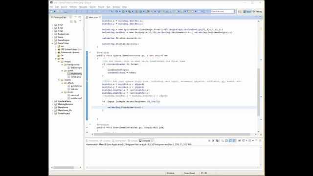Expand the BrokenCode project

[x=52, y=34]
